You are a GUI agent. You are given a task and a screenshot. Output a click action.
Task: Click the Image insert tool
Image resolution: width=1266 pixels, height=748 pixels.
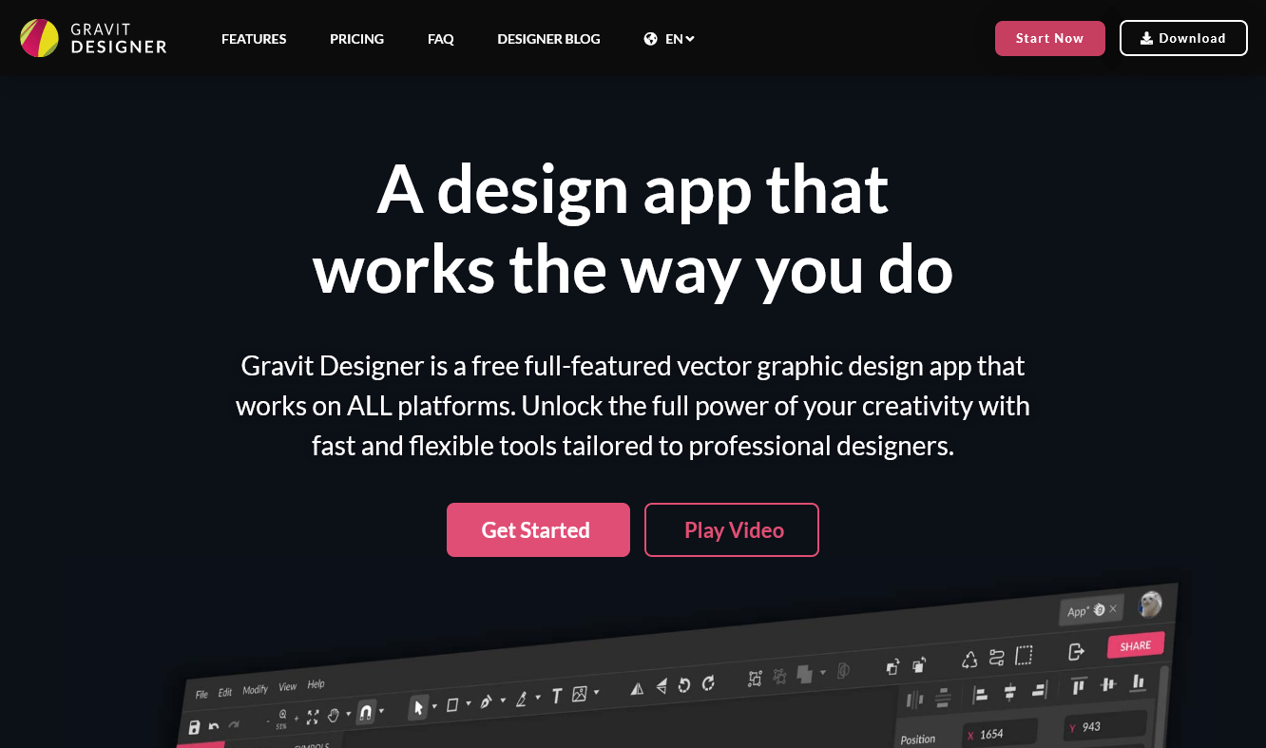pos(580,694)
